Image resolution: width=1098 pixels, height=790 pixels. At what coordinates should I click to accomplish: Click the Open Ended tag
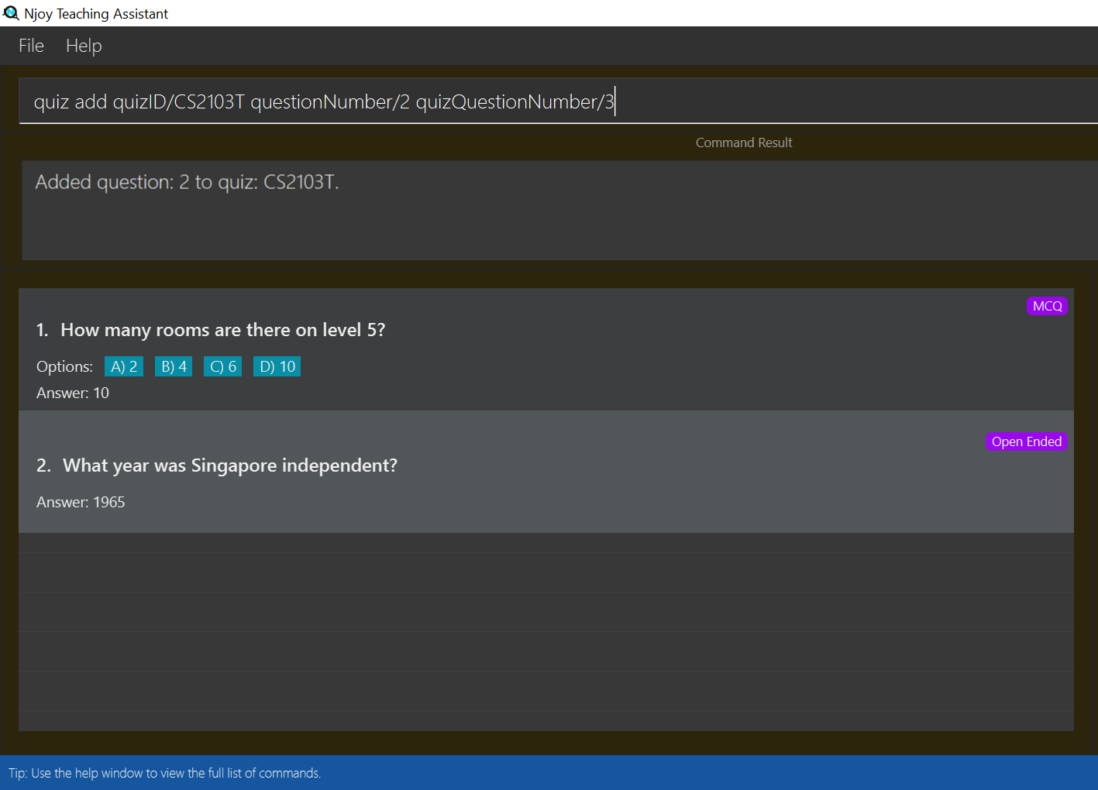[x=1027, y=441]
